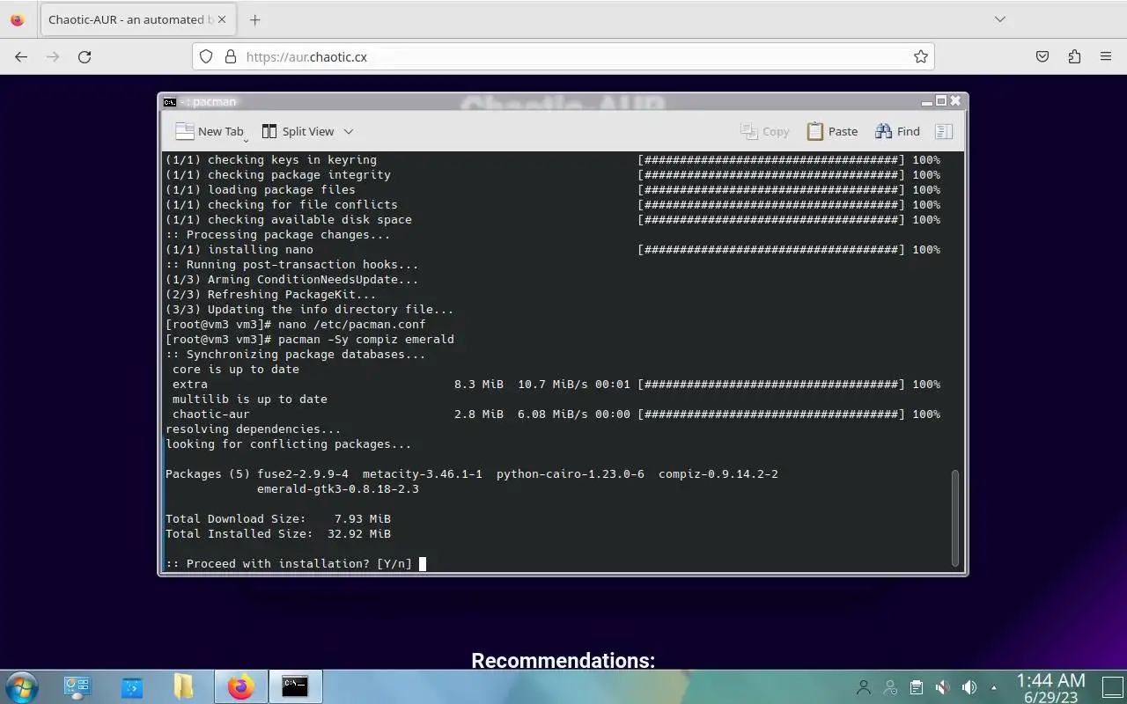Screen dimensions: 1127x704
Task: Paste clipboard into the terminal
Action: click(832, 131)
